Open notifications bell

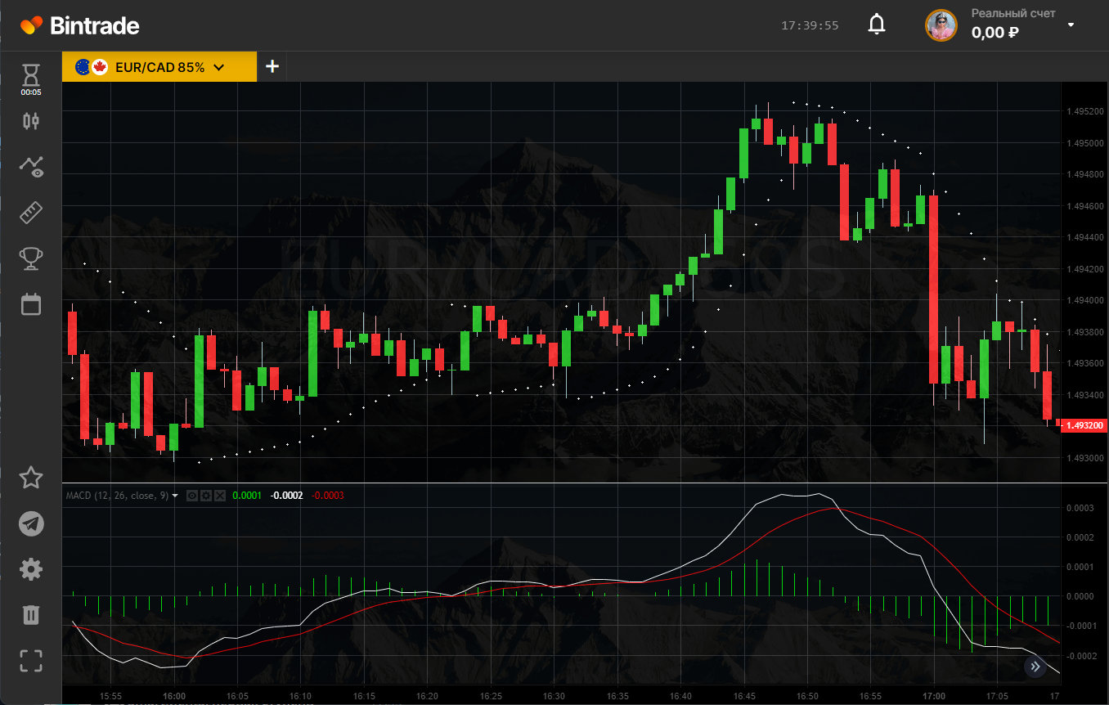pos(877,25)
